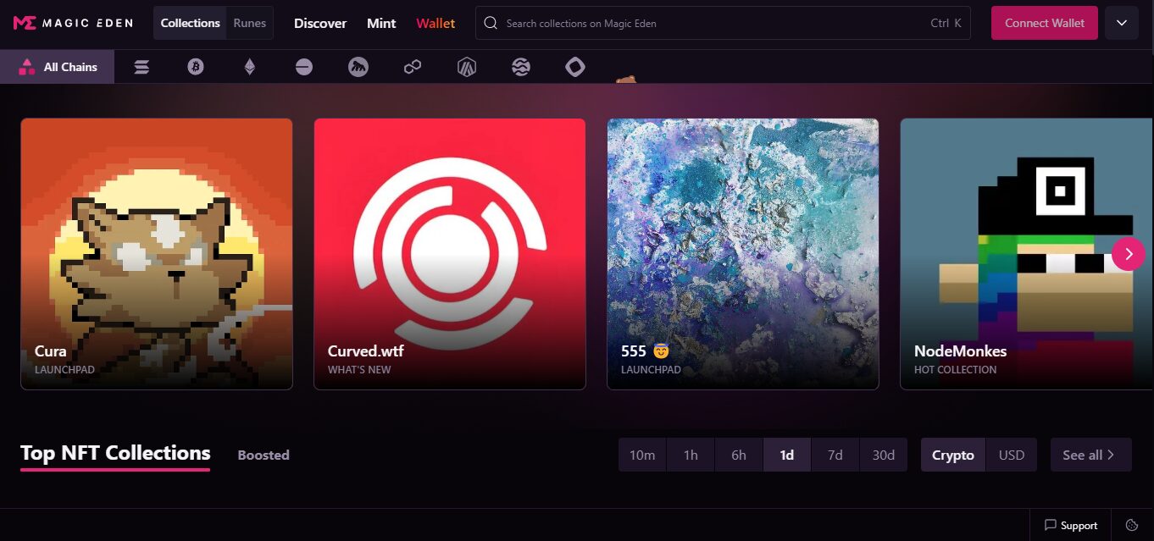Open the Collections tab
Screen dimensions: 1154x541
point(191,23)
